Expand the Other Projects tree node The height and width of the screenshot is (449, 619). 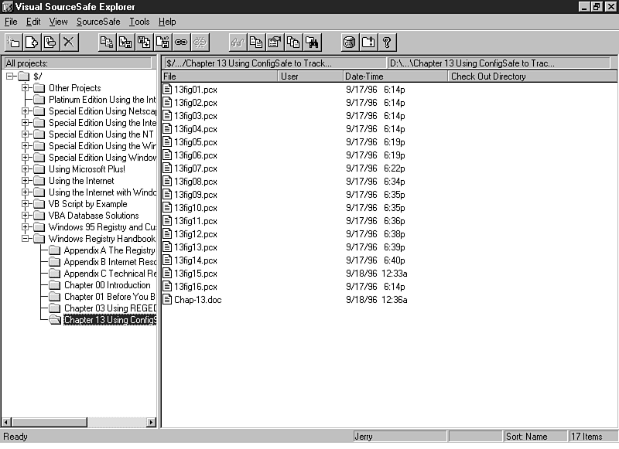pos(26,88)
